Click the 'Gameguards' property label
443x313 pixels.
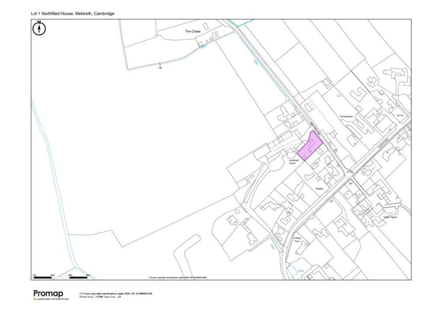click(346, 117)
